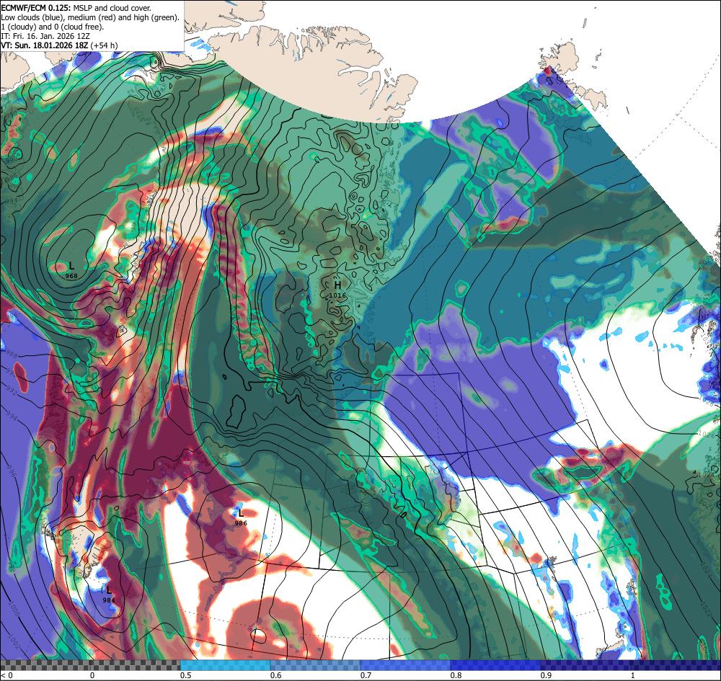The height and width of the screenshot is (681, 721).
Task: Click the scale swatch between 0.6 and 0.7
Action: [x=315, y=665]
